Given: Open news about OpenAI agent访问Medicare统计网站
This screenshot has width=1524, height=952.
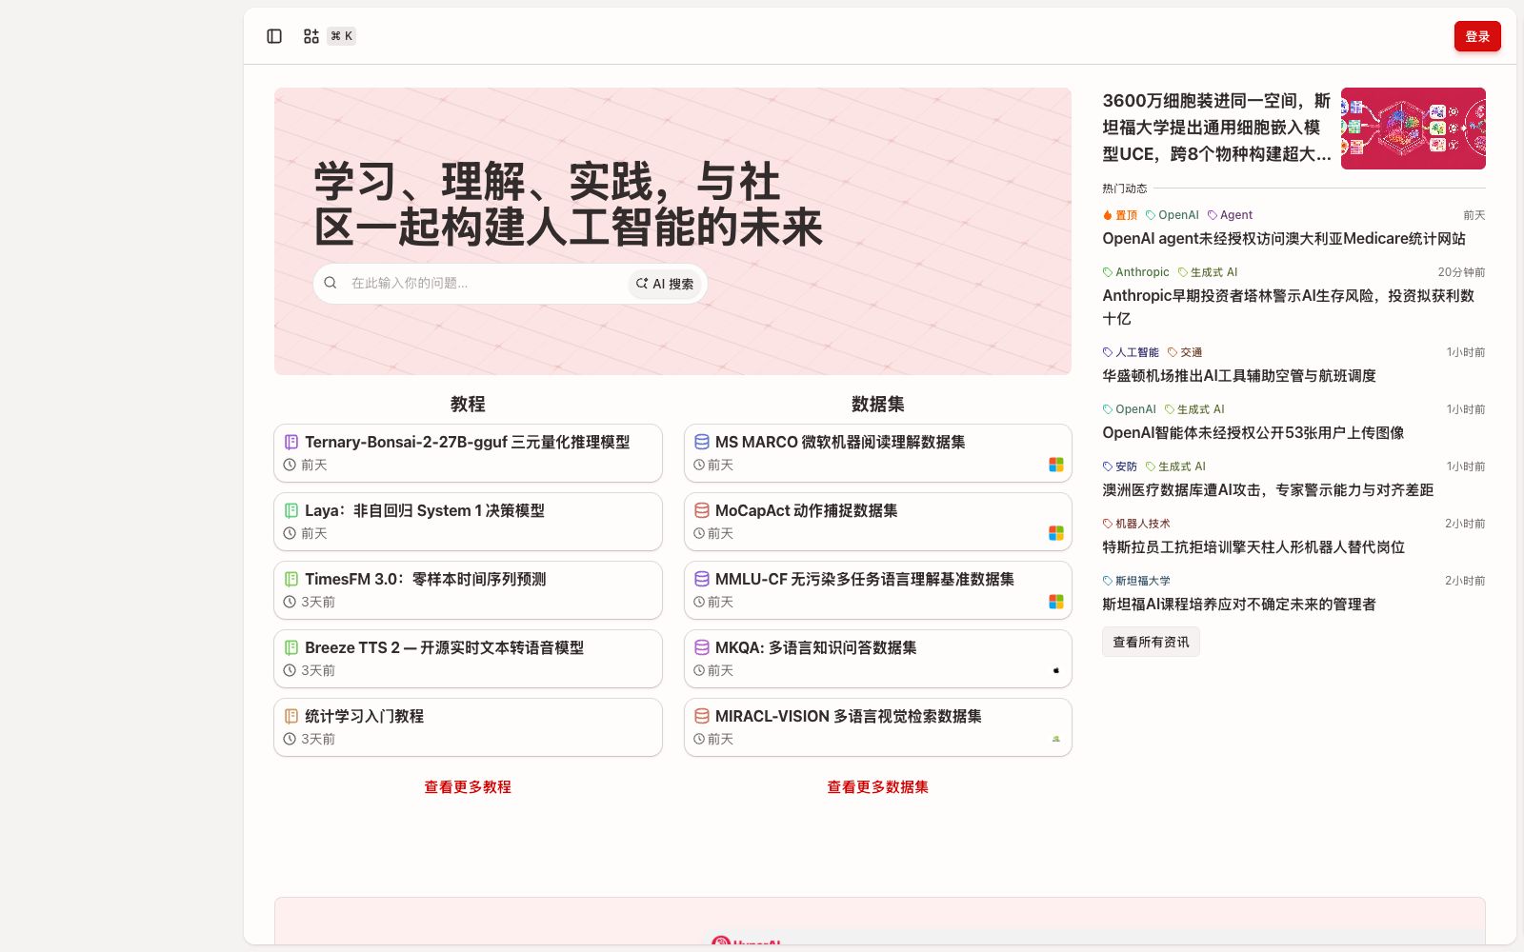Looking at the screenshot, I should pos(1284,239).
